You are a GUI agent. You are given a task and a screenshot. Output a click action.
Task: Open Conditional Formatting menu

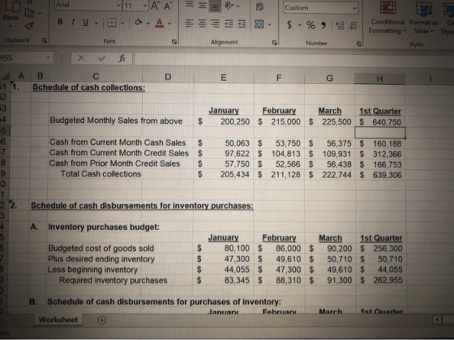pos(388,17)
